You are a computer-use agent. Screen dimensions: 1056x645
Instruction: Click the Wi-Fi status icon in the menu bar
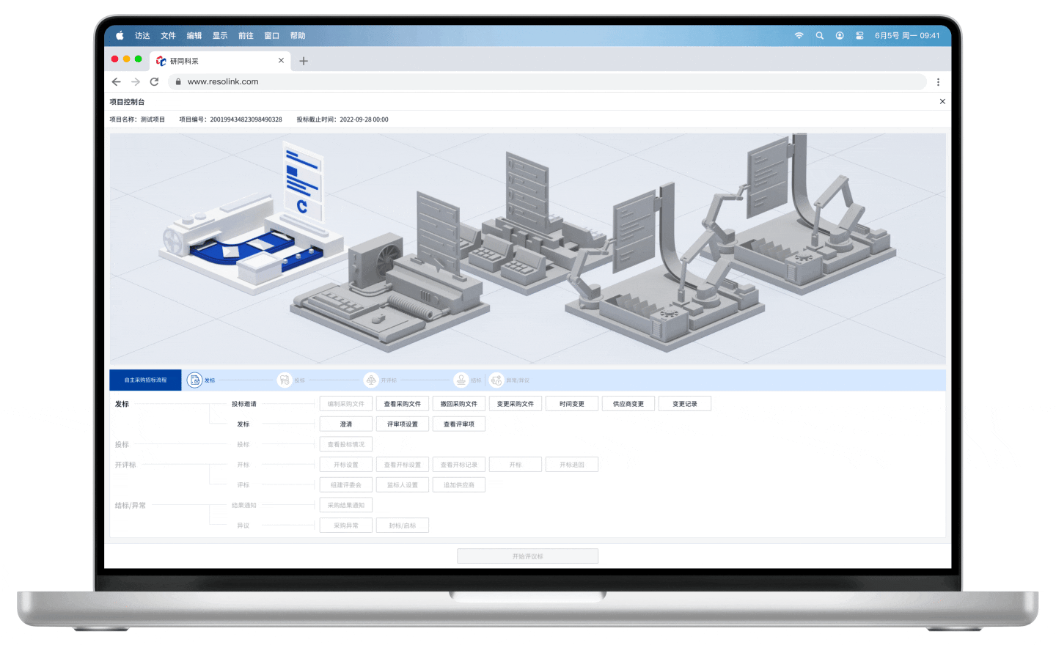pyautogui.click(x=799, y=35)
